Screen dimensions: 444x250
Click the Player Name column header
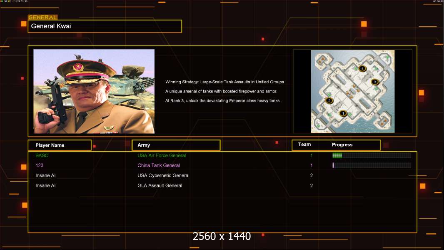60,145
